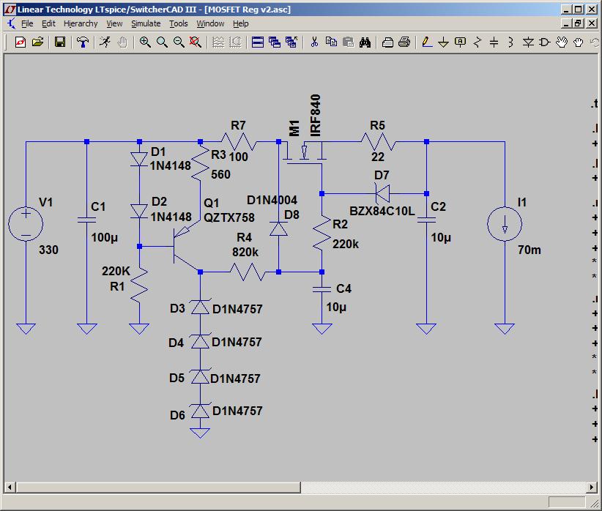Image resolution: width=602 pixels, height=511 pixels.
Task: Click the Print Setup icon
Action: click(x=387, y=42)
